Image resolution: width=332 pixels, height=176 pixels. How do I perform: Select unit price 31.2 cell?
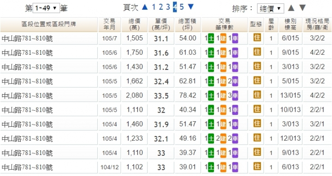(161, 67)
